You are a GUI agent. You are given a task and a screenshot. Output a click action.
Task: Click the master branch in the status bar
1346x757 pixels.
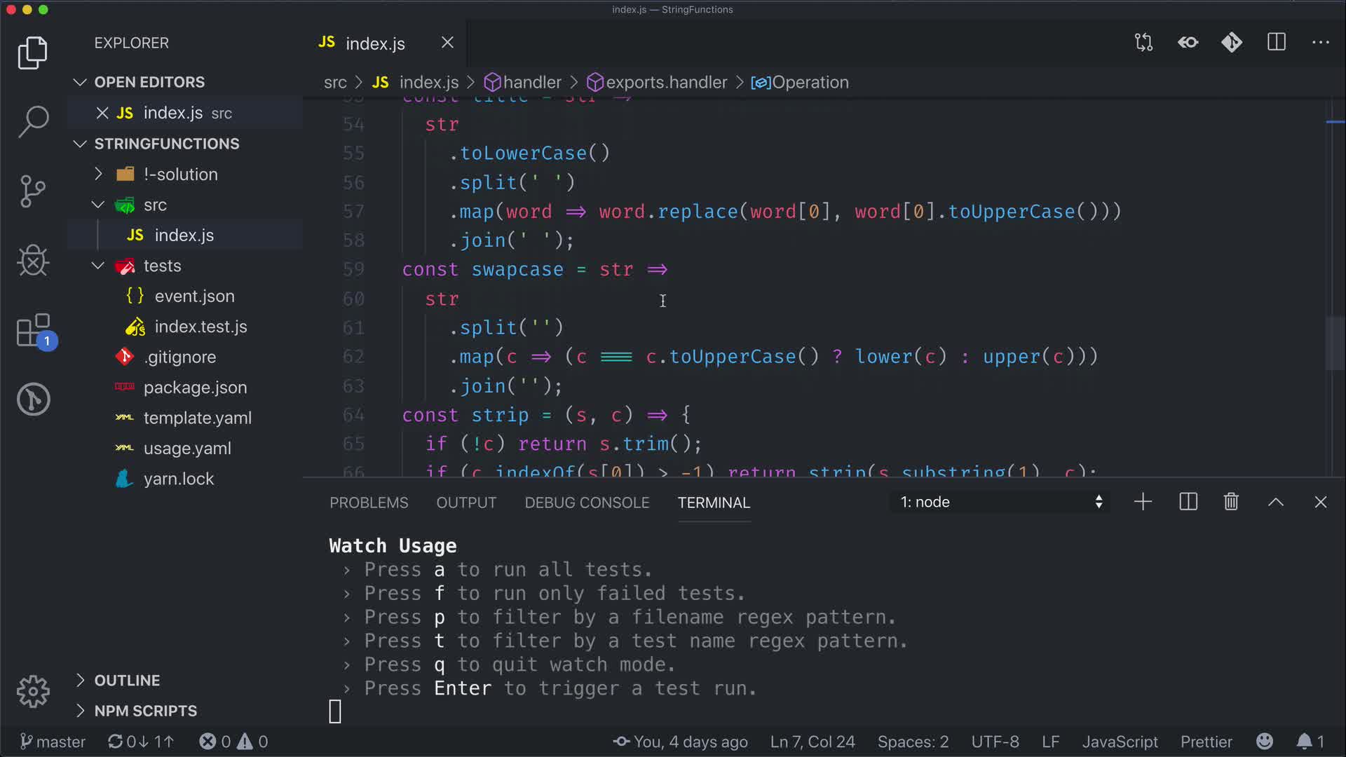(53, 742)
